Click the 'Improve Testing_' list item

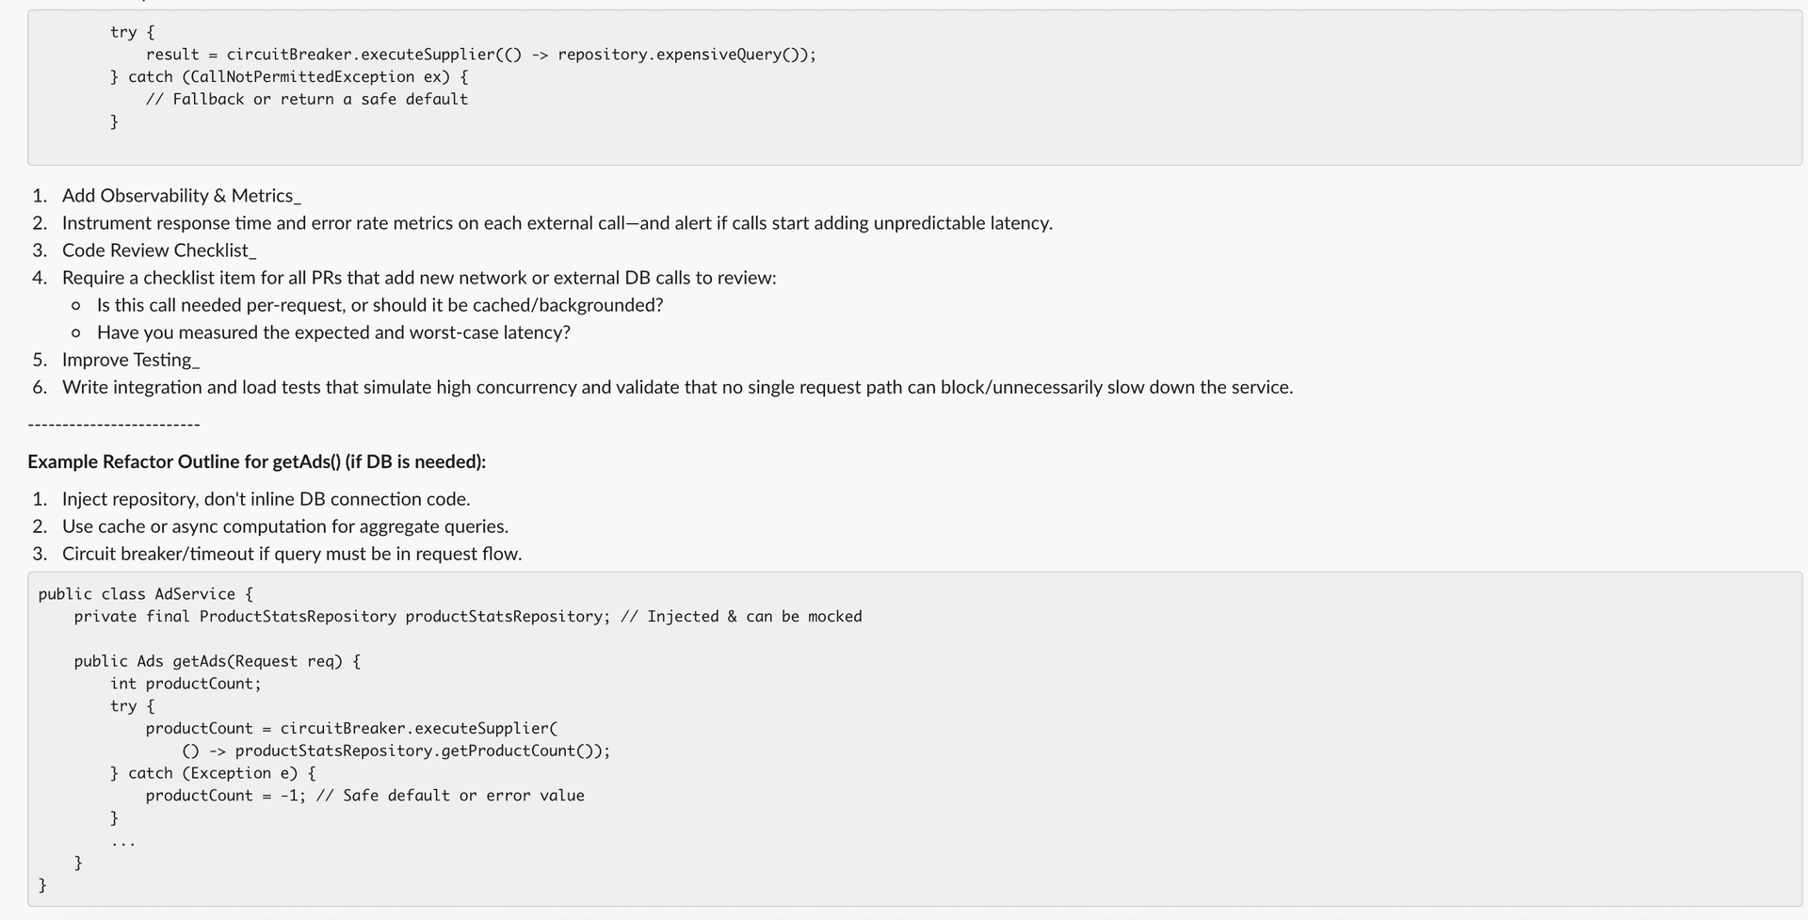pyautogui.click(x=131, y=360)
